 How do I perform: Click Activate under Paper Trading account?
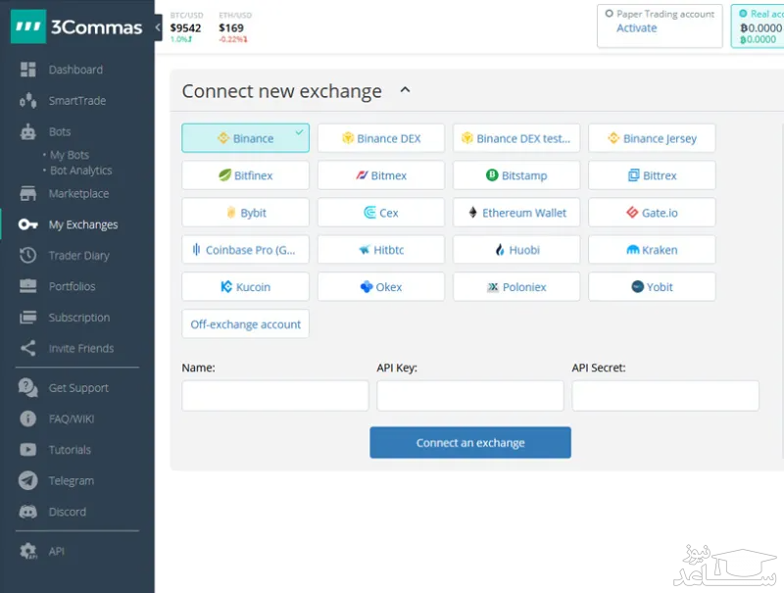635,28
